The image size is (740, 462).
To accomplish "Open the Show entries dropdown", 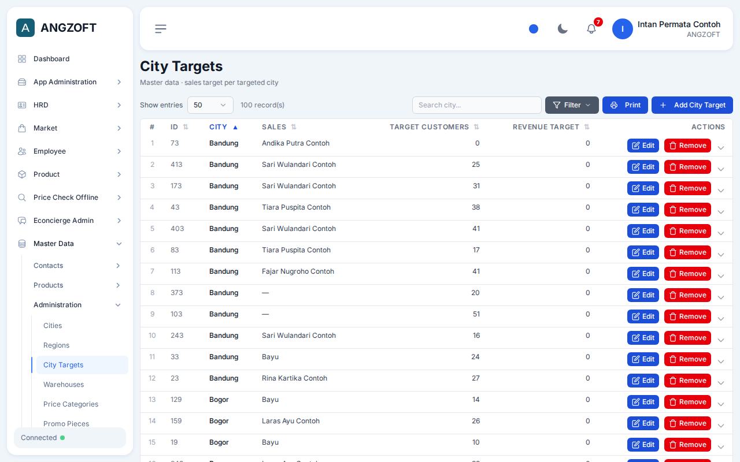I will tap(210, 105).
